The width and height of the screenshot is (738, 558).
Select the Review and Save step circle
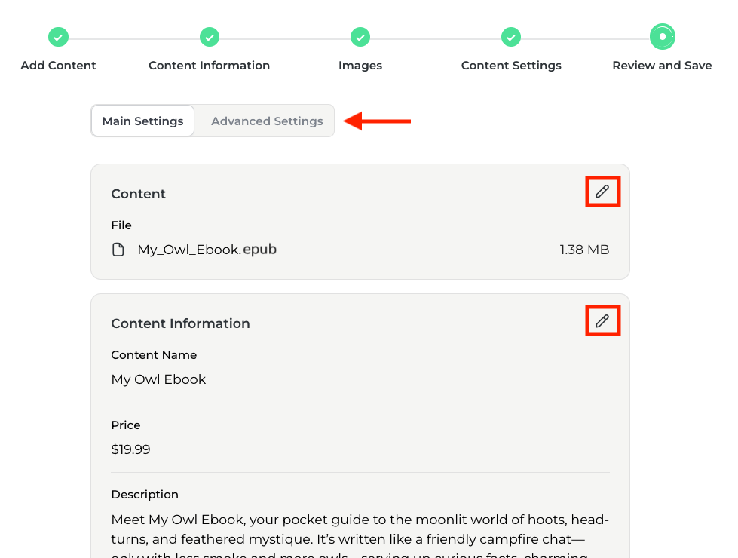click(x=662, y=37)
